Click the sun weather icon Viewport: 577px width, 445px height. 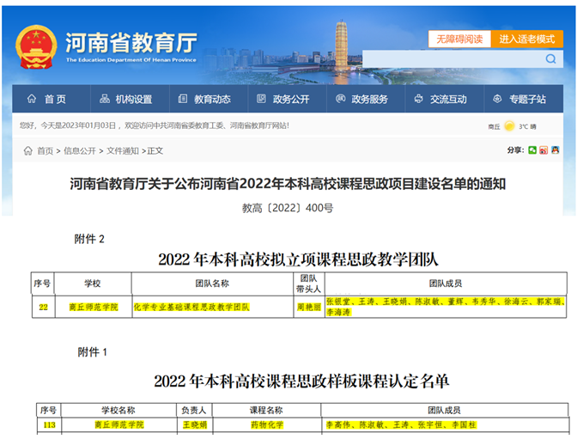point(509,126)
